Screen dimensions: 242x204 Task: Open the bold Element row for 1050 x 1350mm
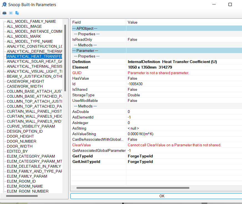tap(157, 67)
